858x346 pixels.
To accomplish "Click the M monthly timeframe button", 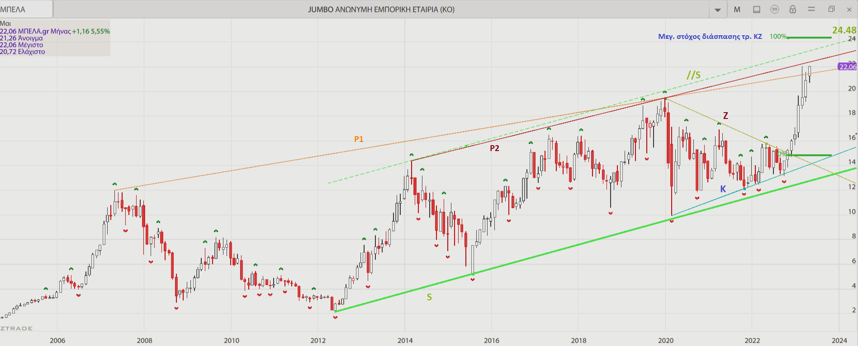I will pyautogui.click(x=737, y=9).
